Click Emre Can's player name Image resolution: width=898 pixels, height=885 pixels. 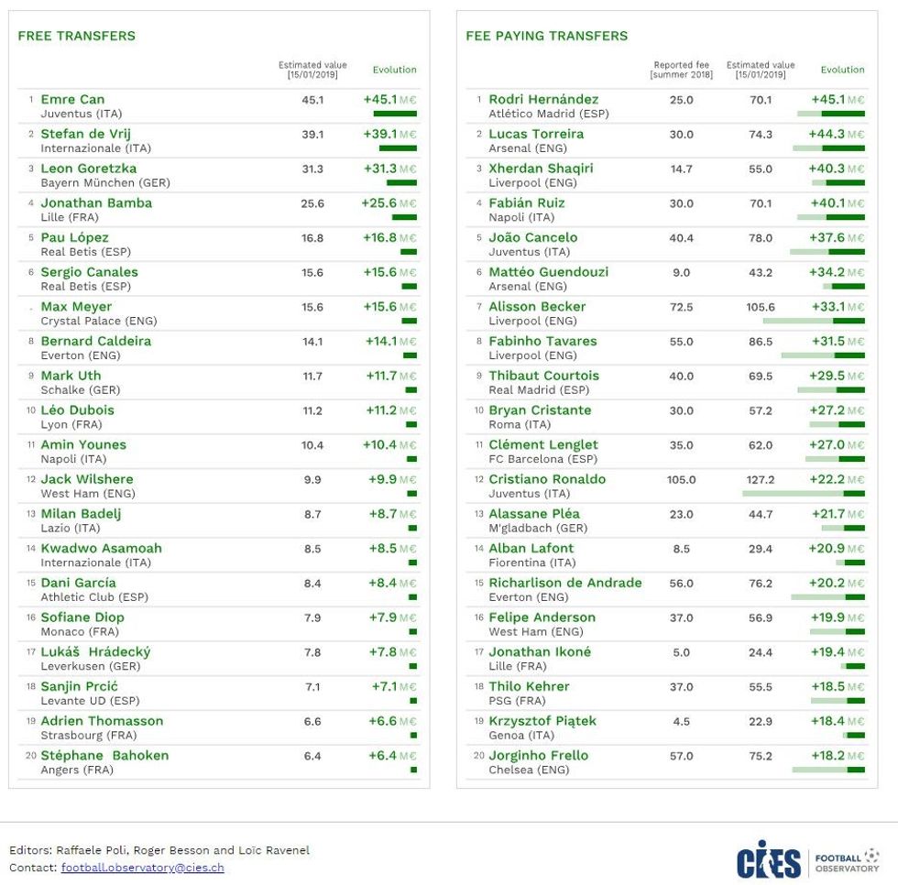click(72, 99)
